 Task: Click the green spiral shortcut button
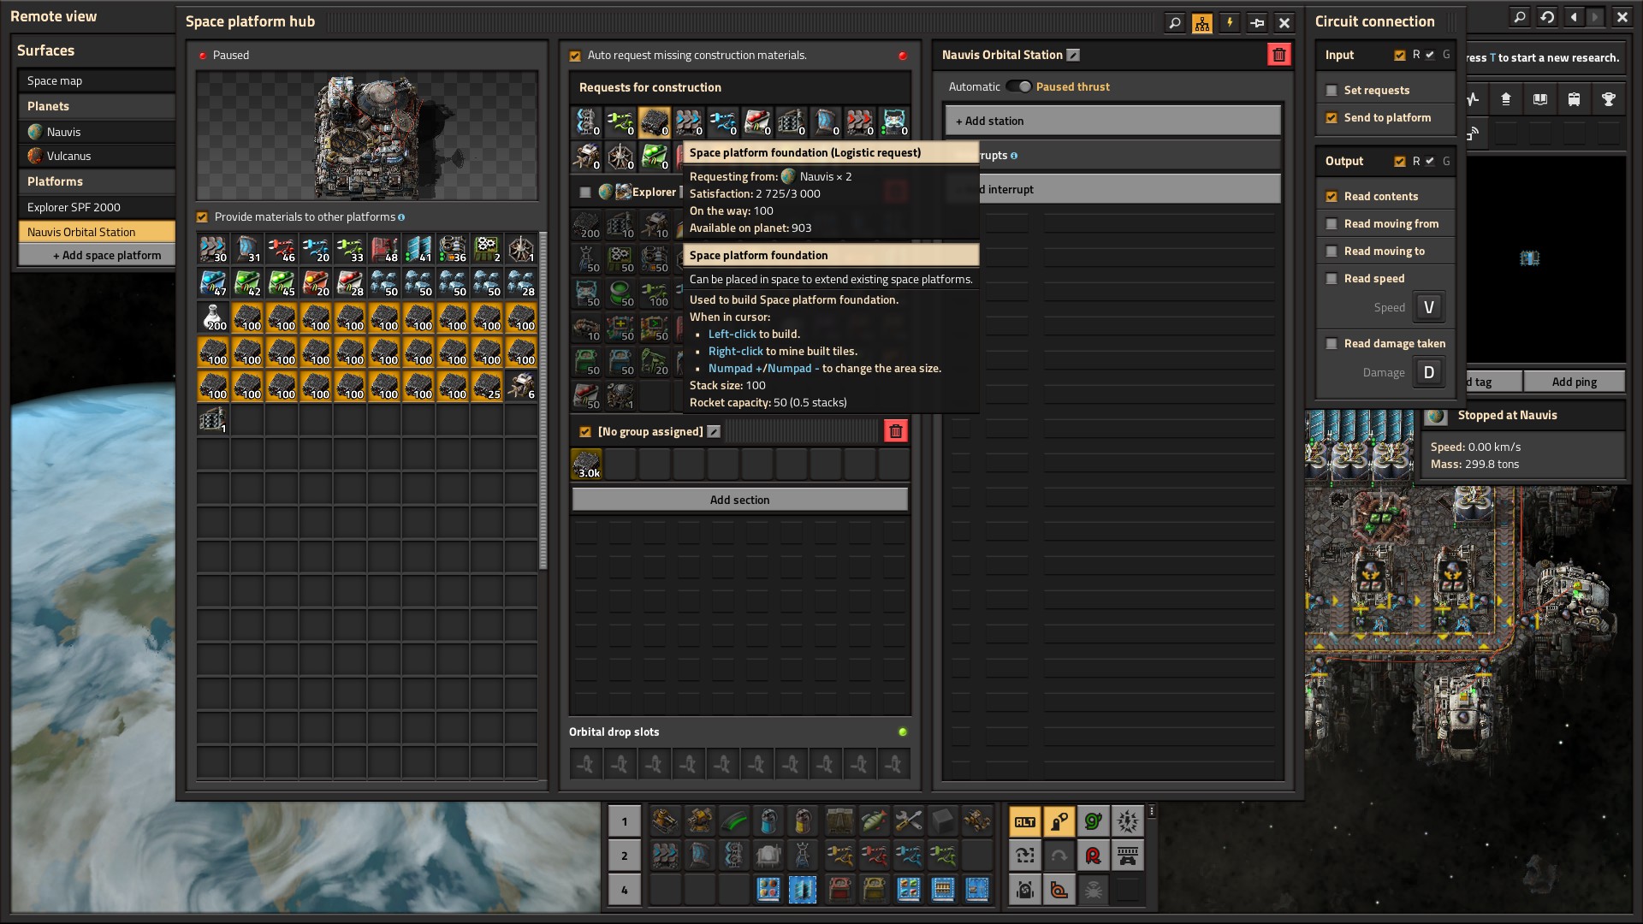coord(1093,821)
